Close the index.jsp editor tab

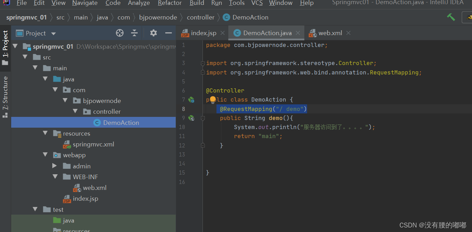coord(222,33)
